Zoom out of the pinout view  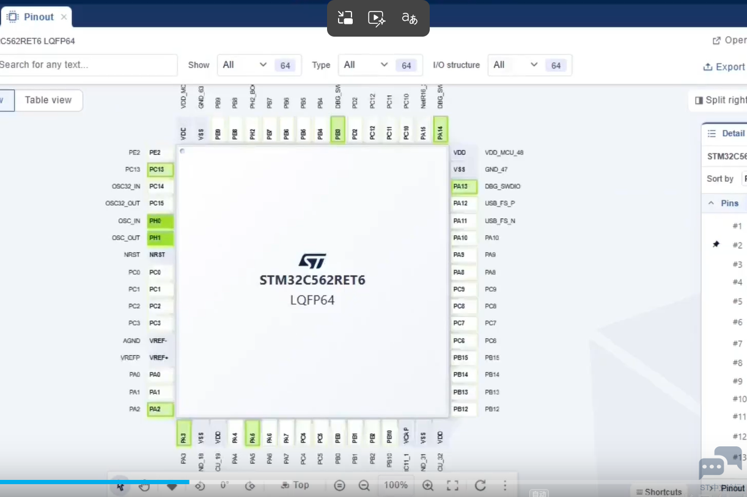[x=364, y=485]
